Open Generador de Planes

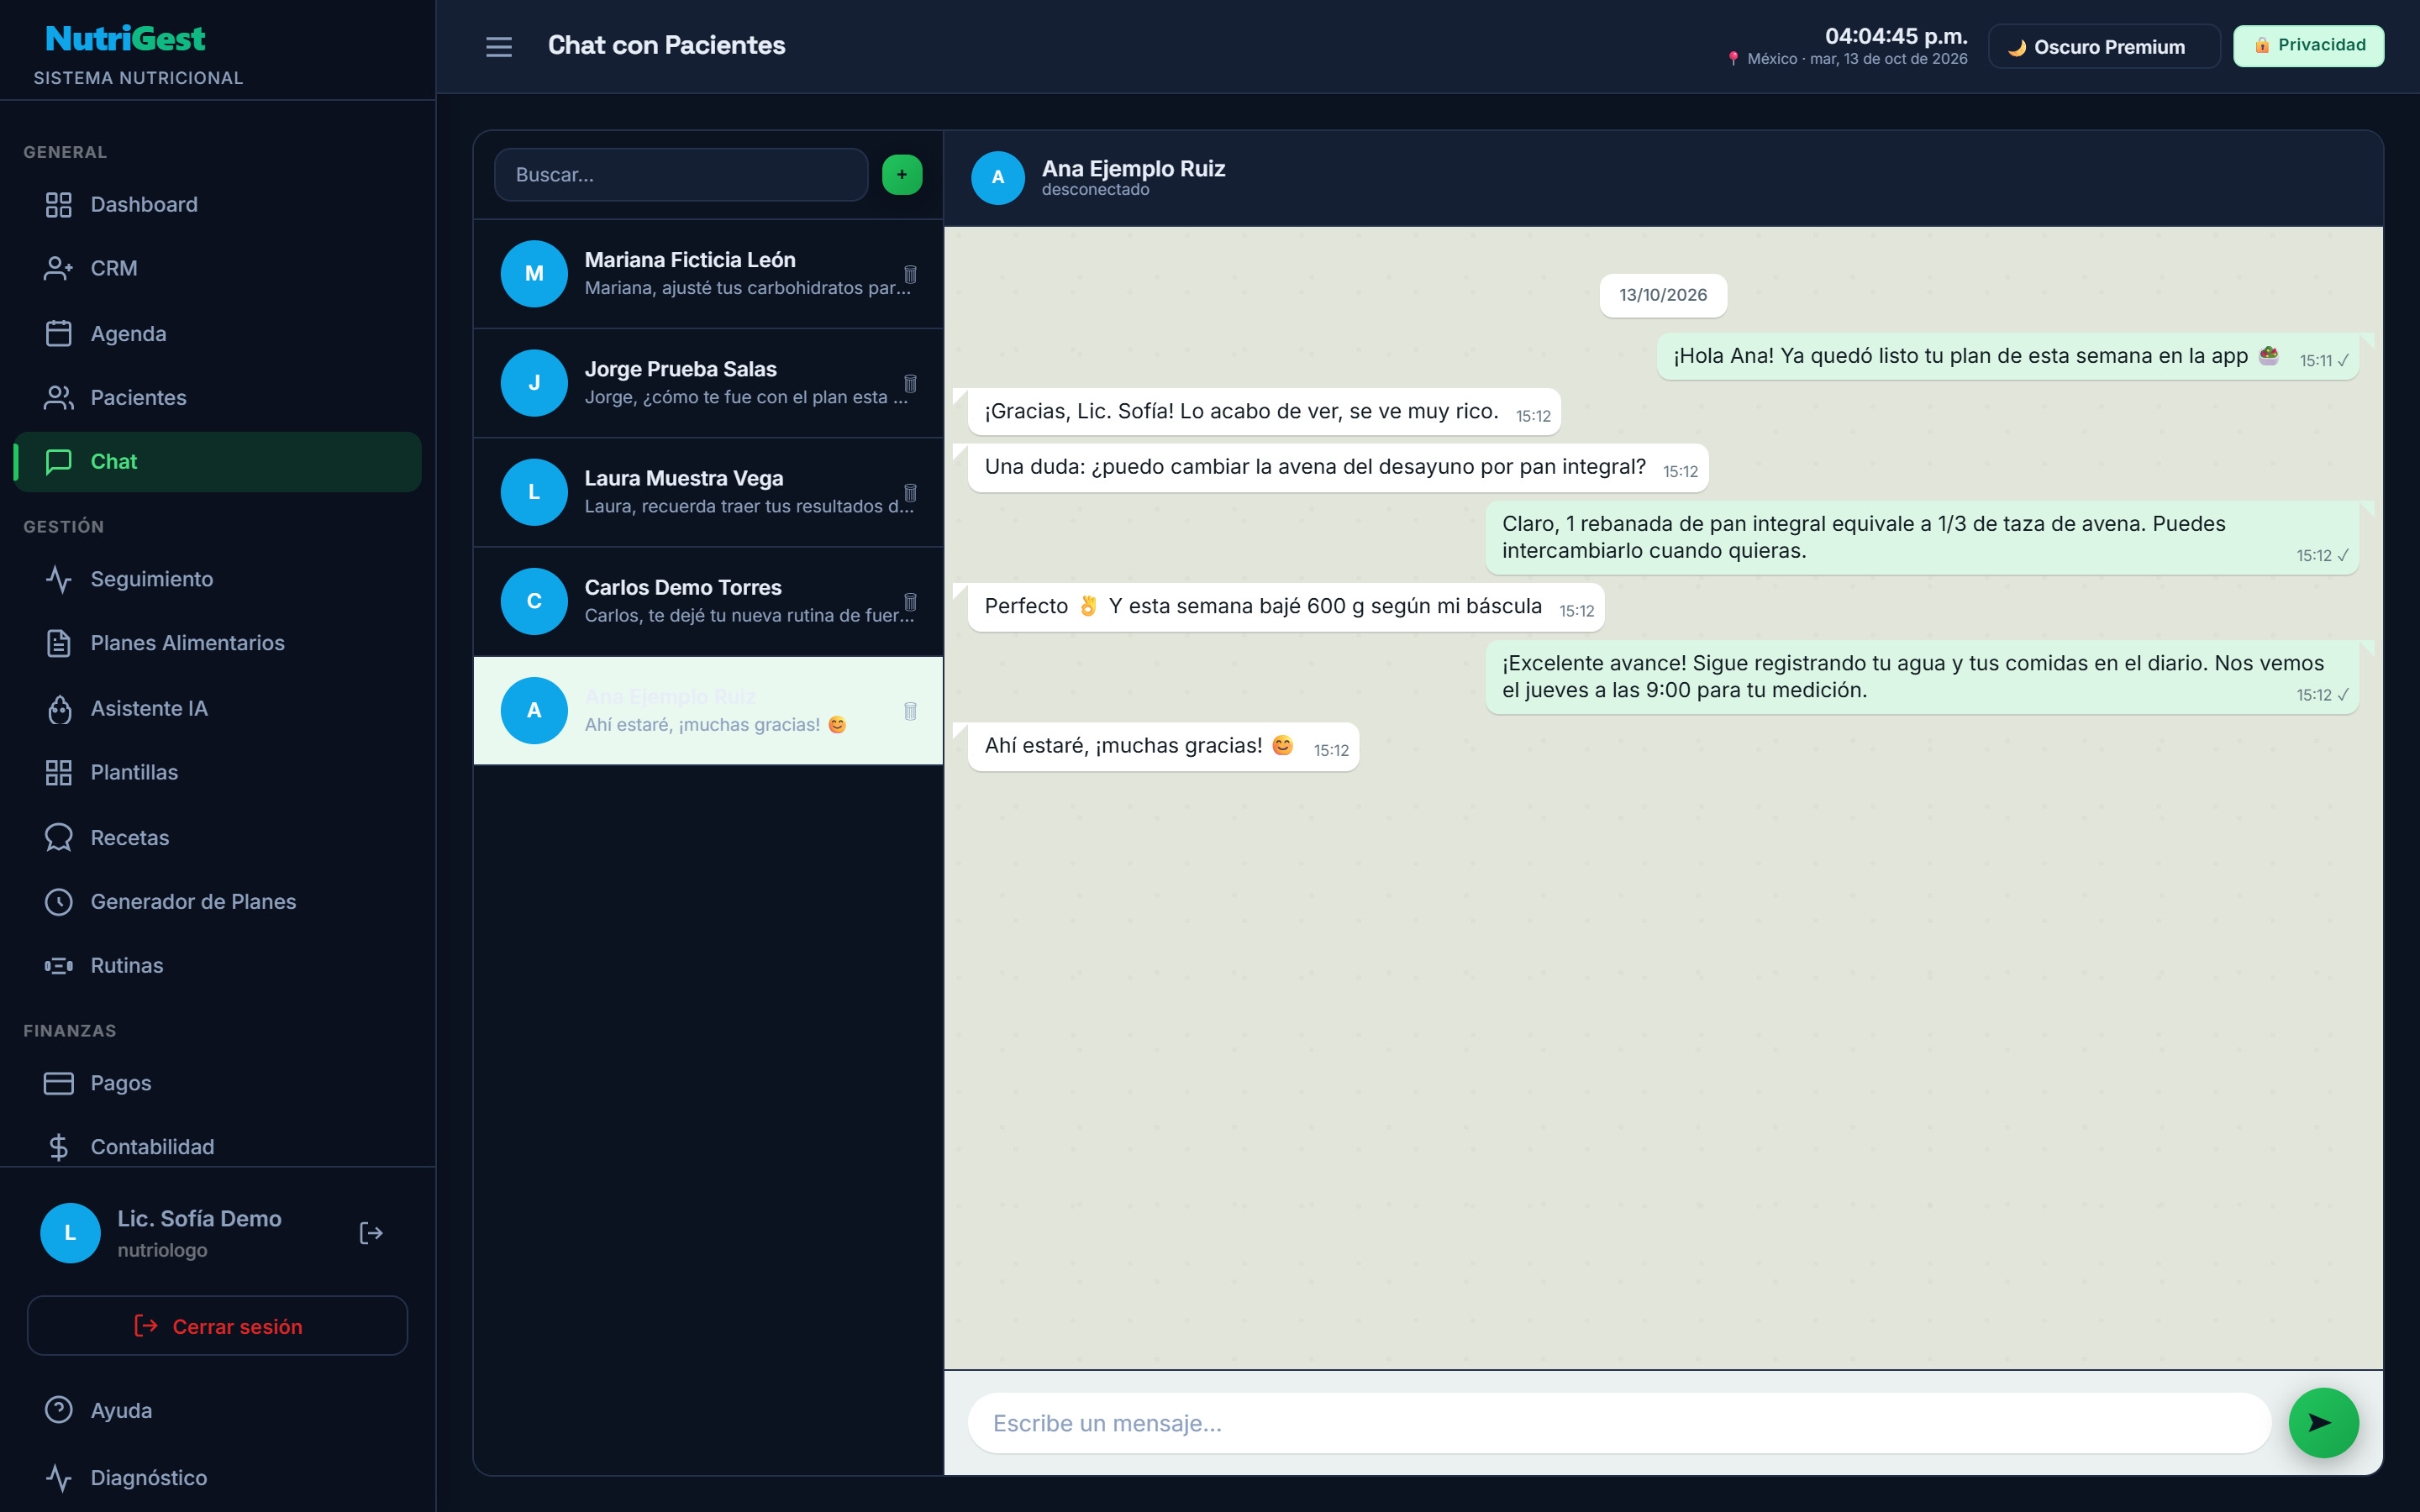point(217,901)
